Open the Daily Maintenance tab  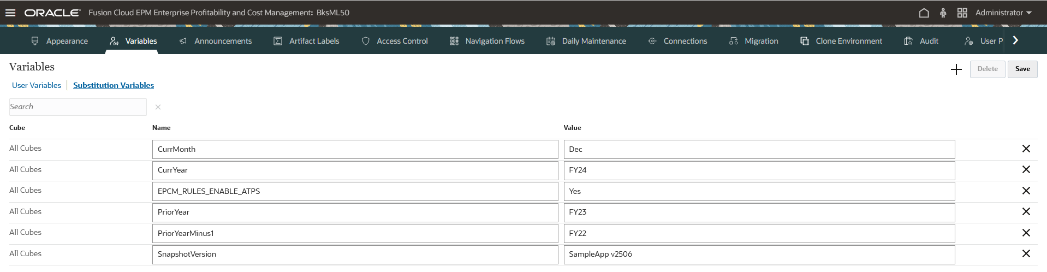[x=586, y=41]
